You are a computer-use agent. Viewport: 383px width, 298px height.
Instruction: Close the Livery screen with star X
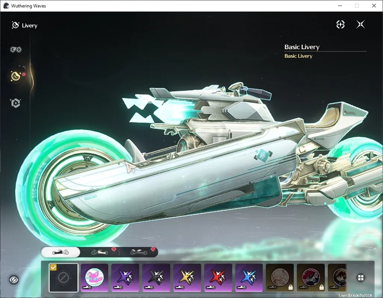click(361, 24)
